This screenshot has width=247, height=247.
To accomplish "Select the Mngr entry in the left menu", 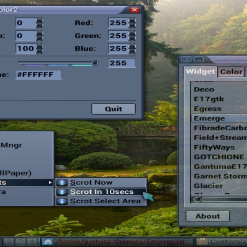I will (x=27, y=145).
